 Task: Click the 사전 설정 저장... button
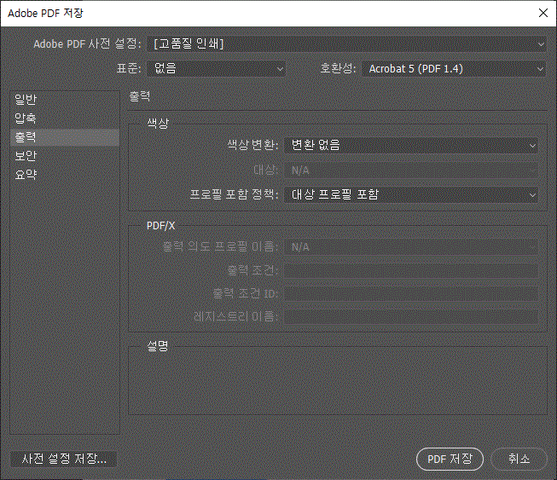pos(64,459)
